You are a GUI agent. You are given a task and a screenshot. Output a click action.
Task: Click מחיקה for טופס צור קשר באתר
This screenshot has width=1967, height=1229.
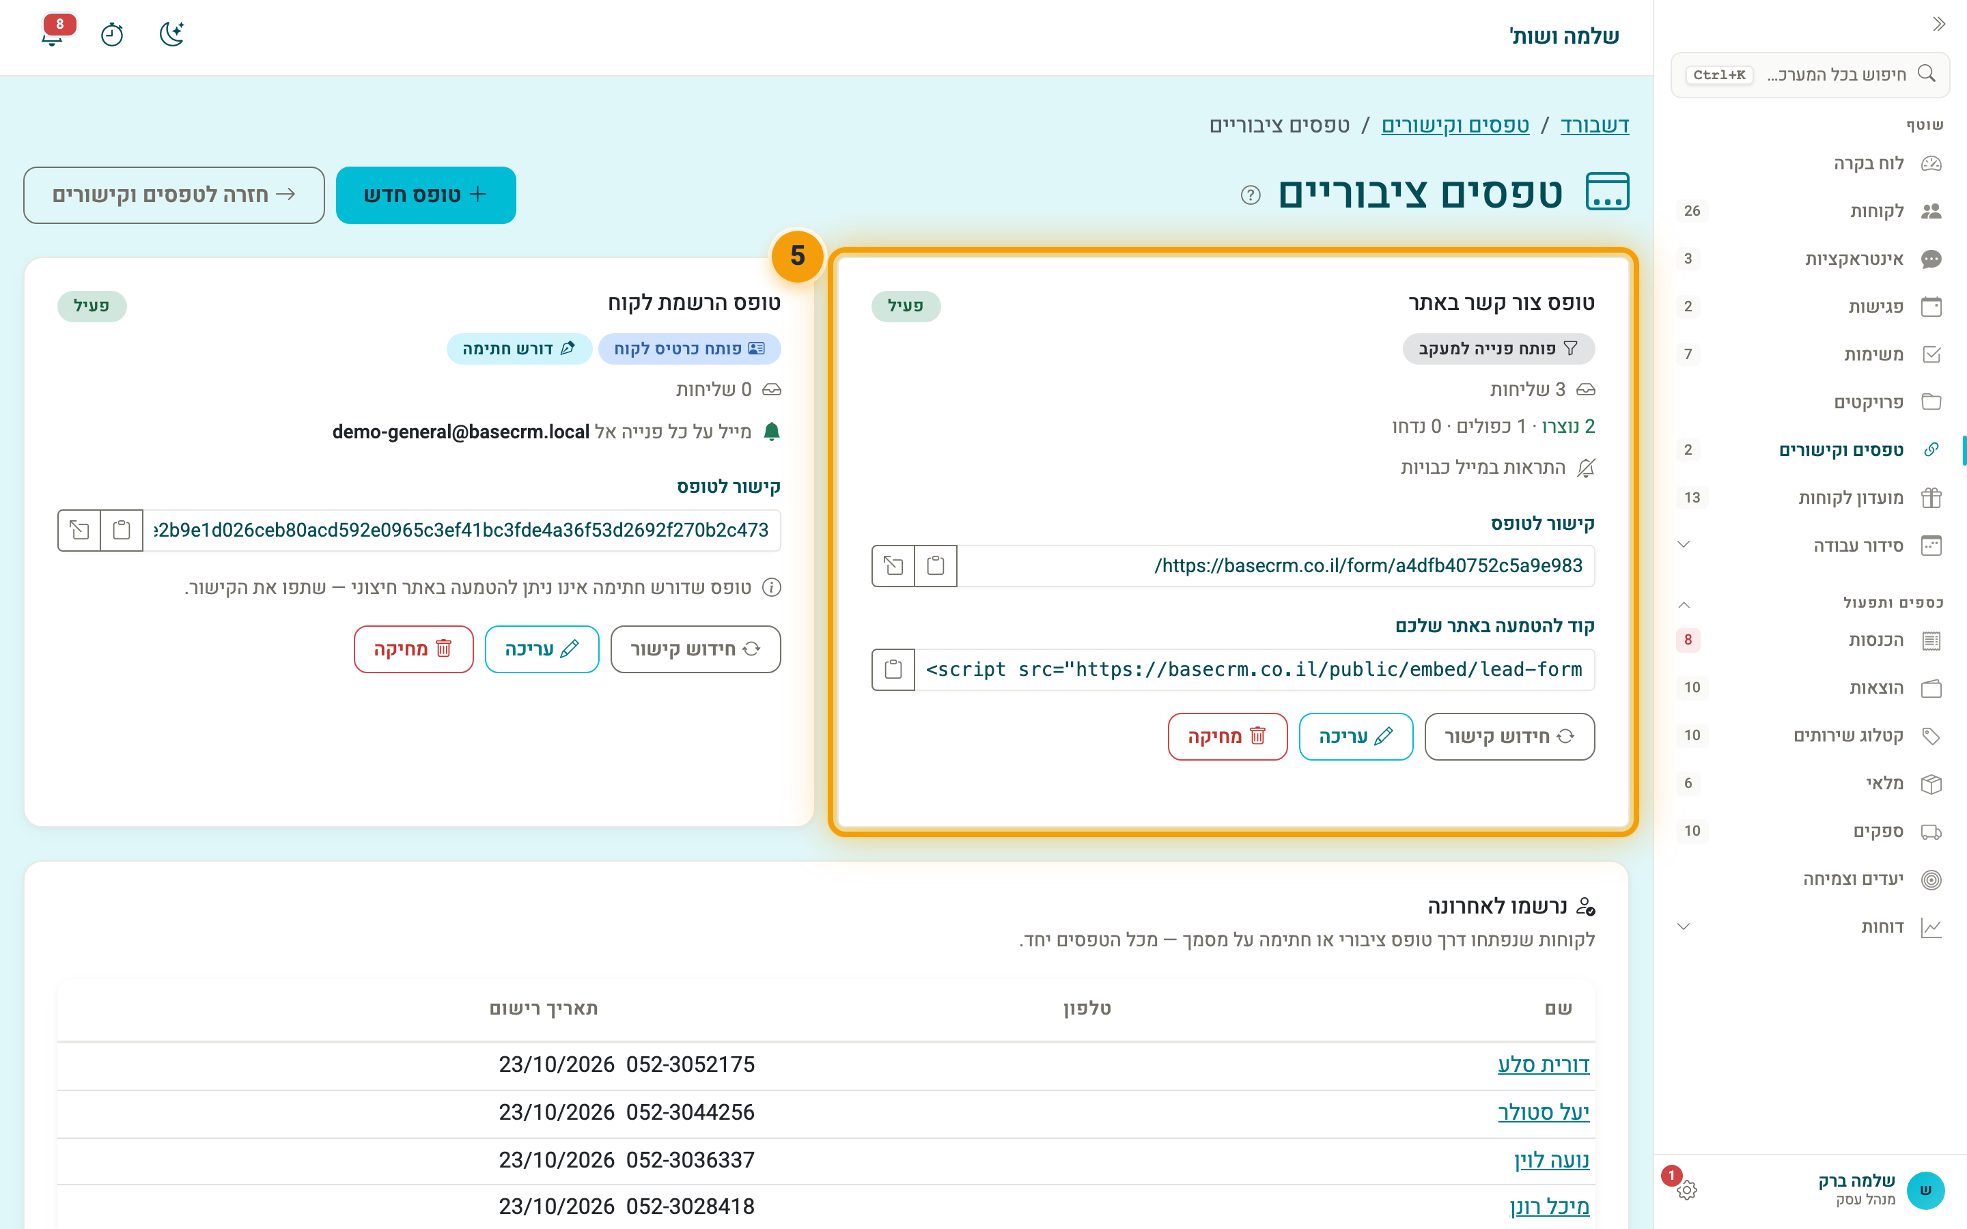point(1227,737)
